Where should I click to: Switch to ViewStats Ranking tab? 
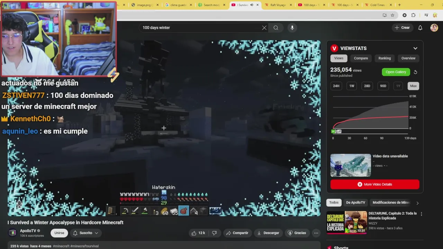click(x=385, y=58)
